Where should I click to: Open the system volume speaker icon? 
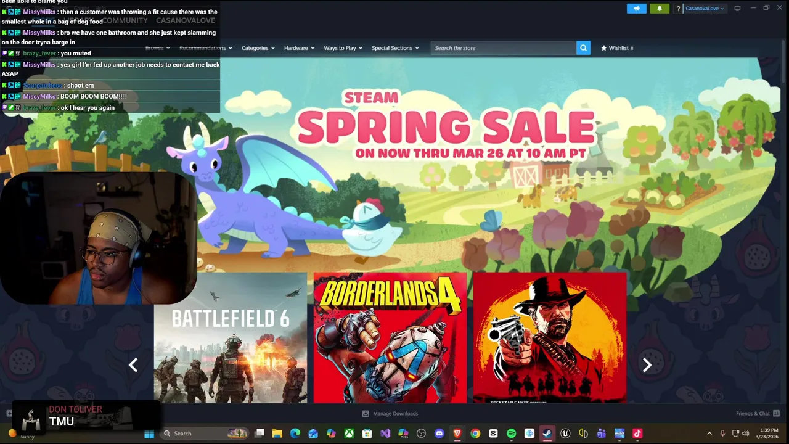tap(745, 434)
